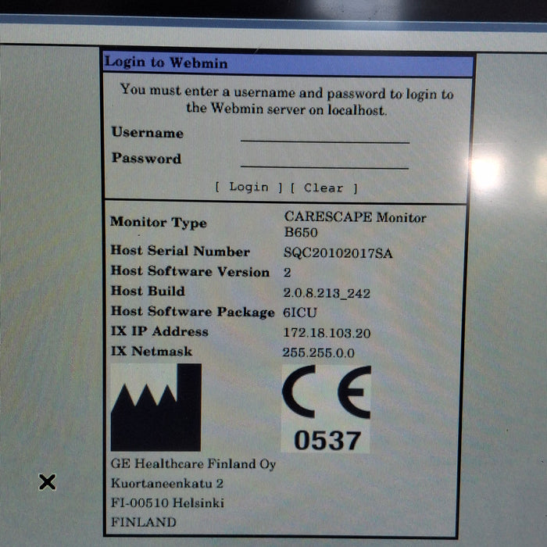Click the 'Host Serial Number' label
Image resolution: width=547 pixels, height=547 pixels.
180,251
